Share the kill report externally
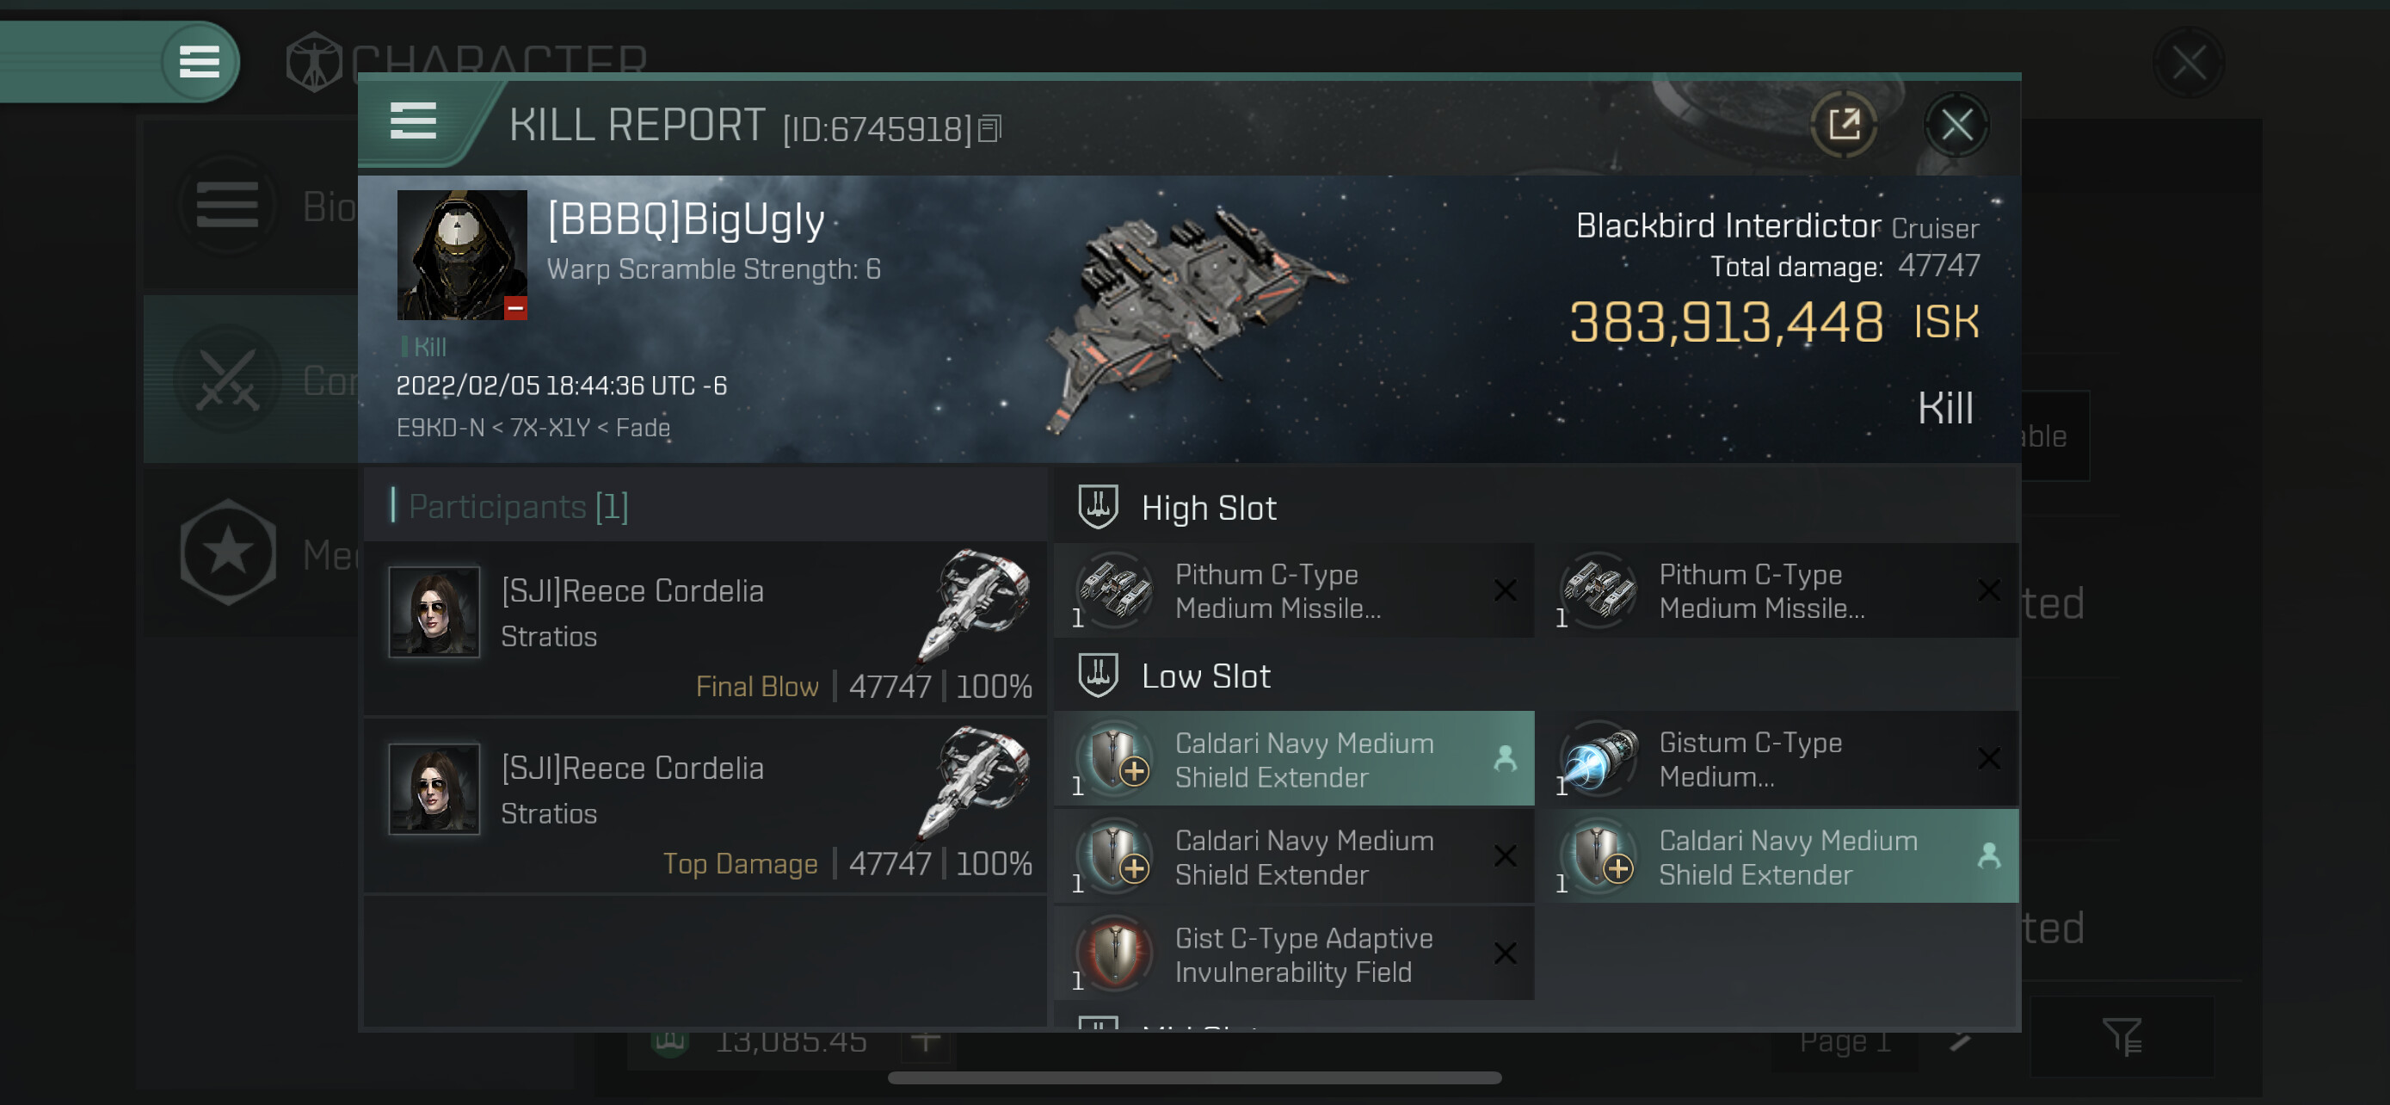Viewport: 2390px width, 1105px height. point(1843,124)
